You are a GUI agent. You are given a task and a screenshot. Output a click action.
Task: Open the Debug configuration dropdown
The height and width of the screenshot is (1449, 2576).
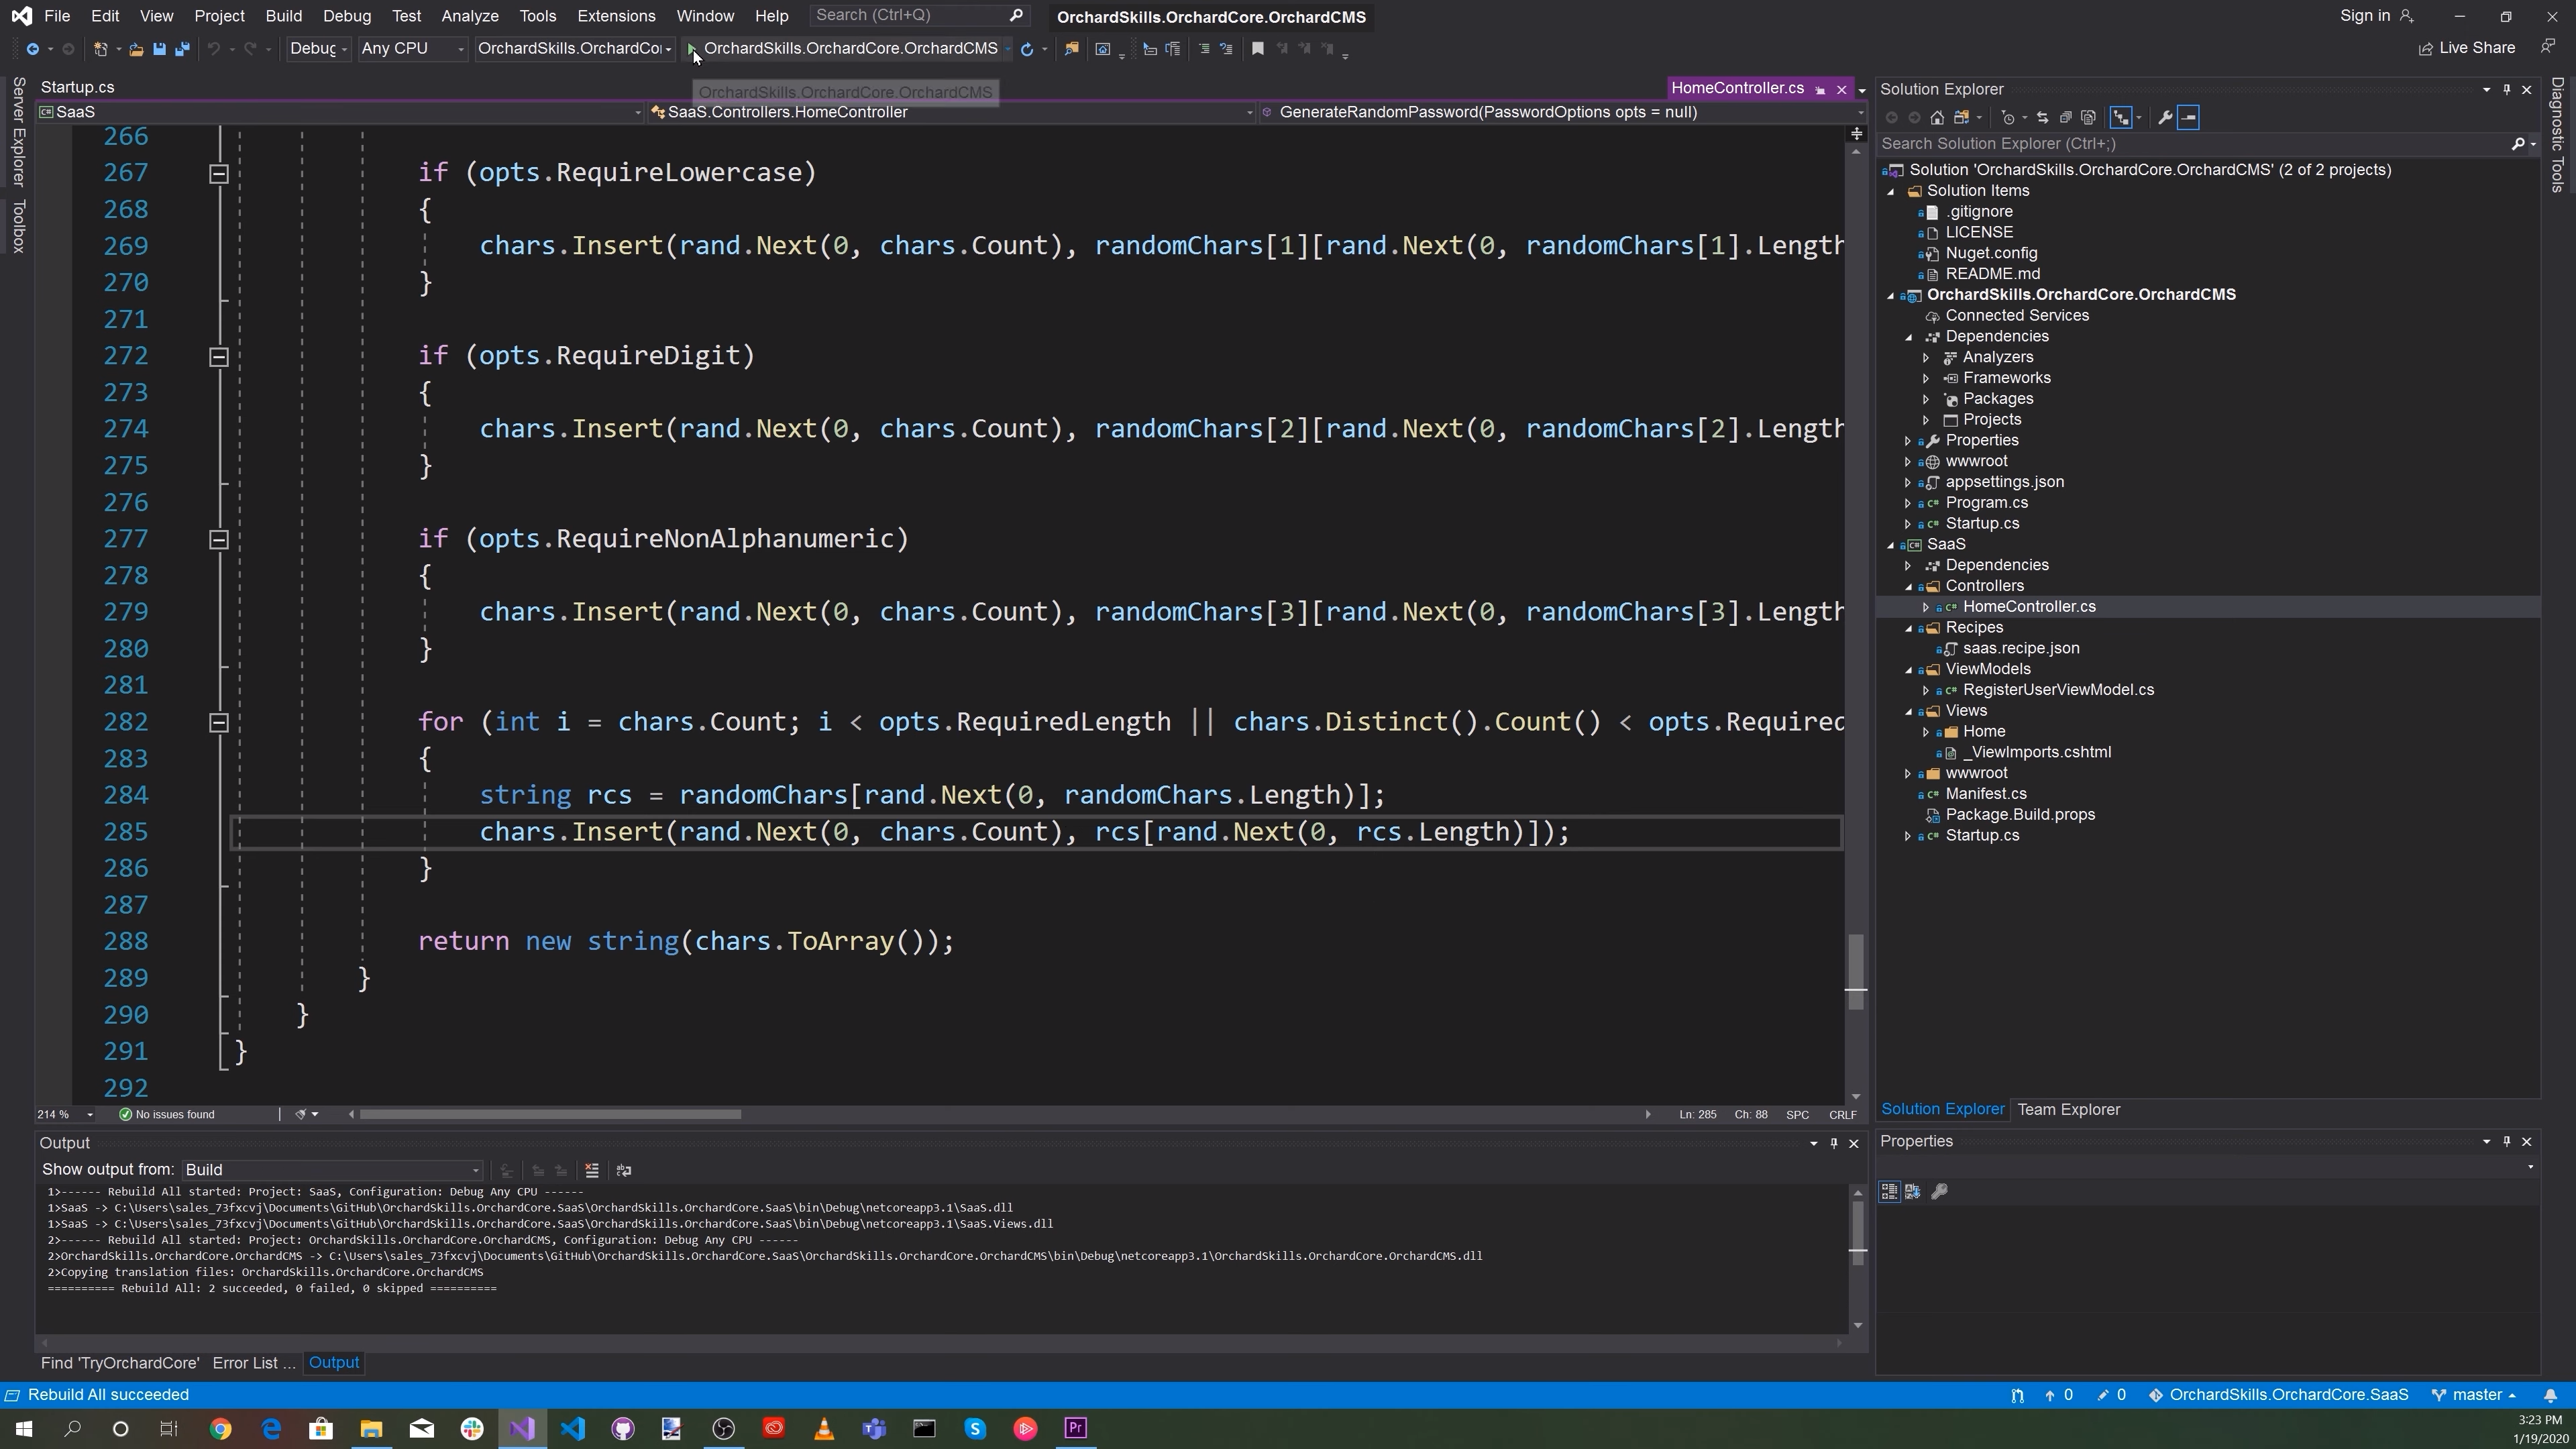click(x=318, y=49)
